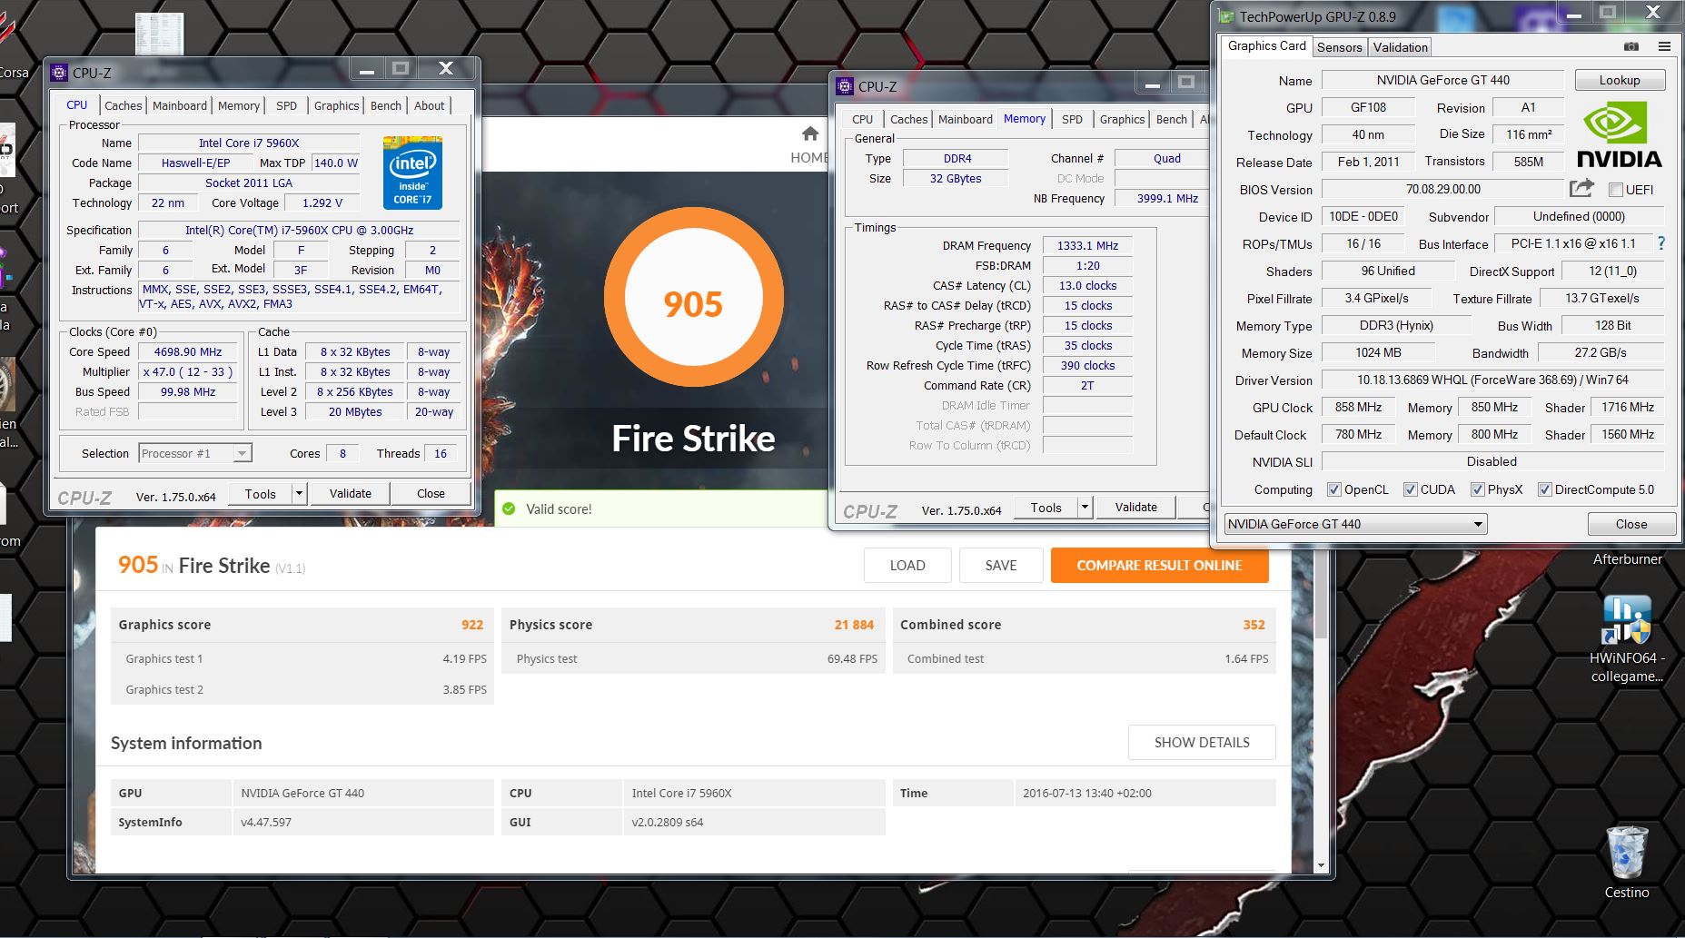Open the Graphics tab in left CPU-Z

pos(336,105)
